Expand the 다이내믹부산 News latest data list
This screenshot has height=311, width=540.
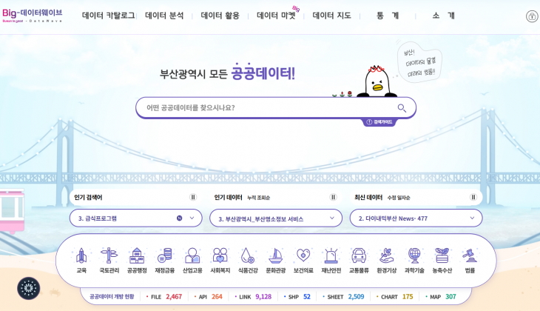pyautogui.click(x=472, y=218)
